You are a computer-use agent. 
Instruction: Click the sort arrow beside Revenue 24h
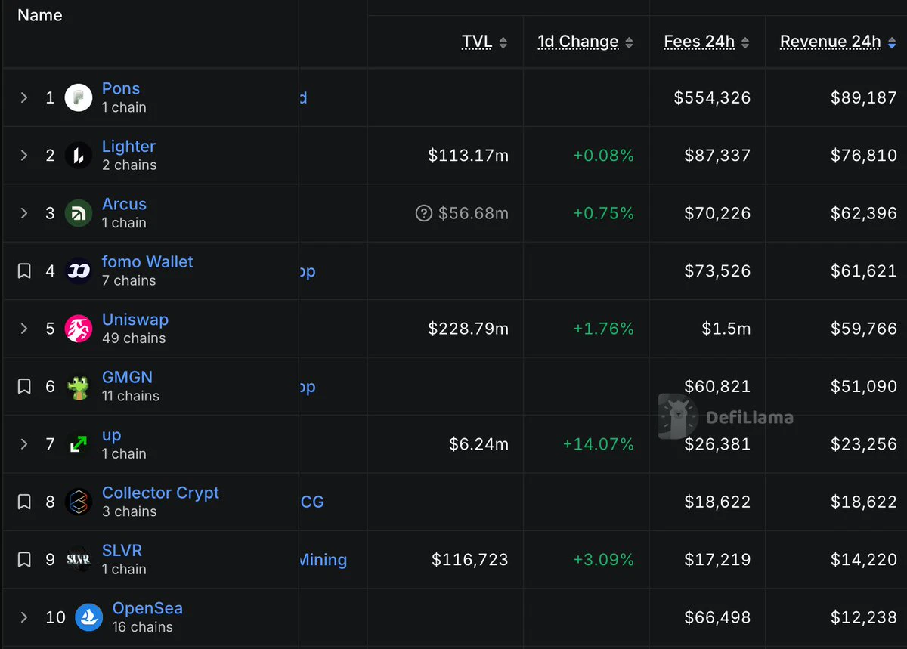[892, 43]
